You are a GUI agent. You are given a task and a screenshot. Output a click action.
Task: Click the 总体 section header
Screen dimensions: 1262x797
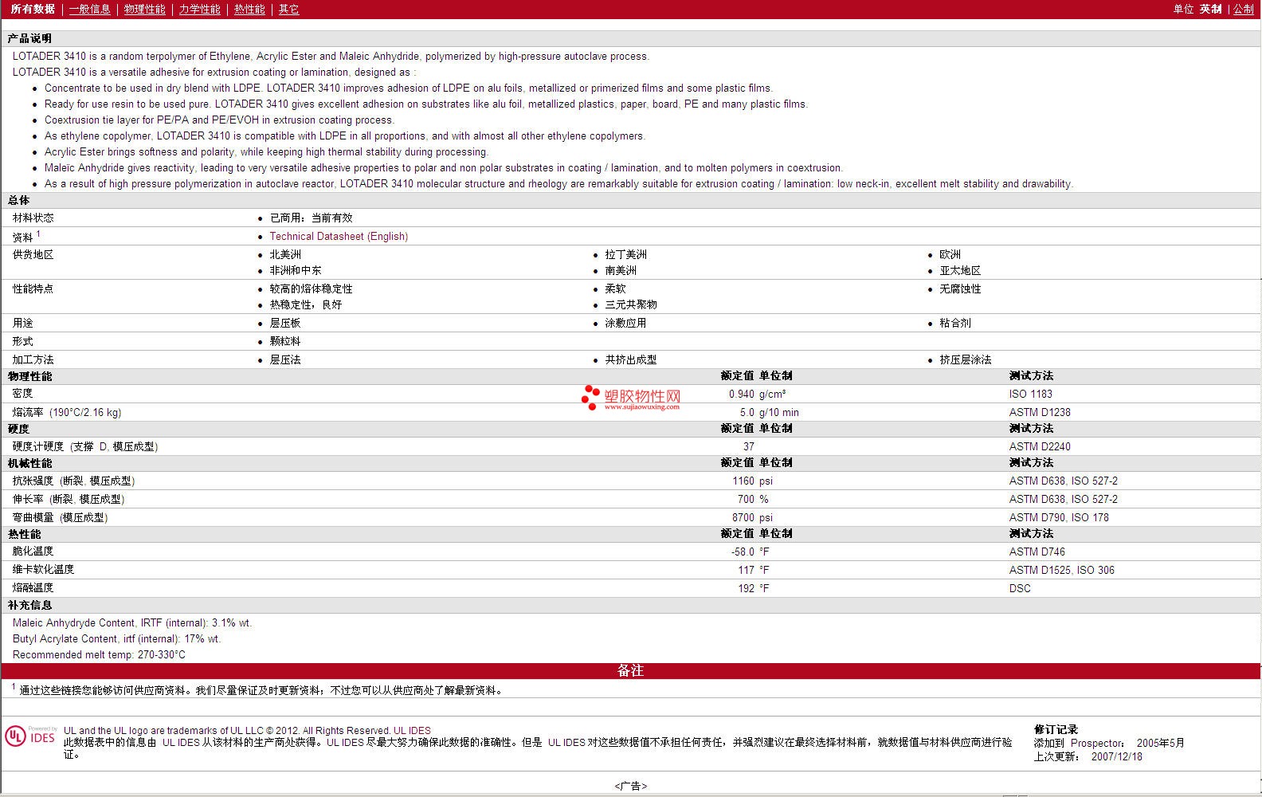click(18, 200)
